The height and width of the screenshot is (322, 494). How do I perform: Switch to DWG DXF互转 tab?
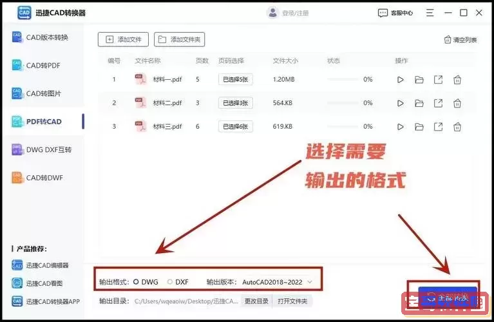(44, 149)
